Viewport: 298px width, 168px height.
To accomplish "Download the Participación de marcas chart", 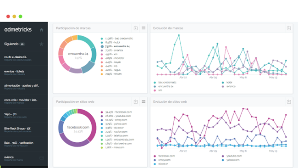I will [x=136, y=28].
